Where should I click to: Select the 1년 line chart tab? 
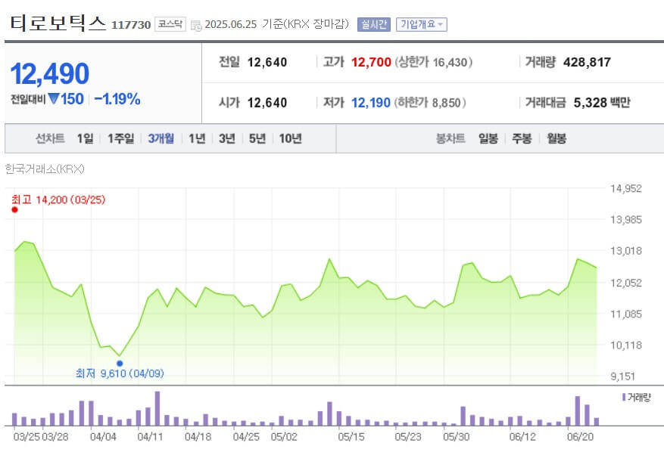tap(197, 138)
